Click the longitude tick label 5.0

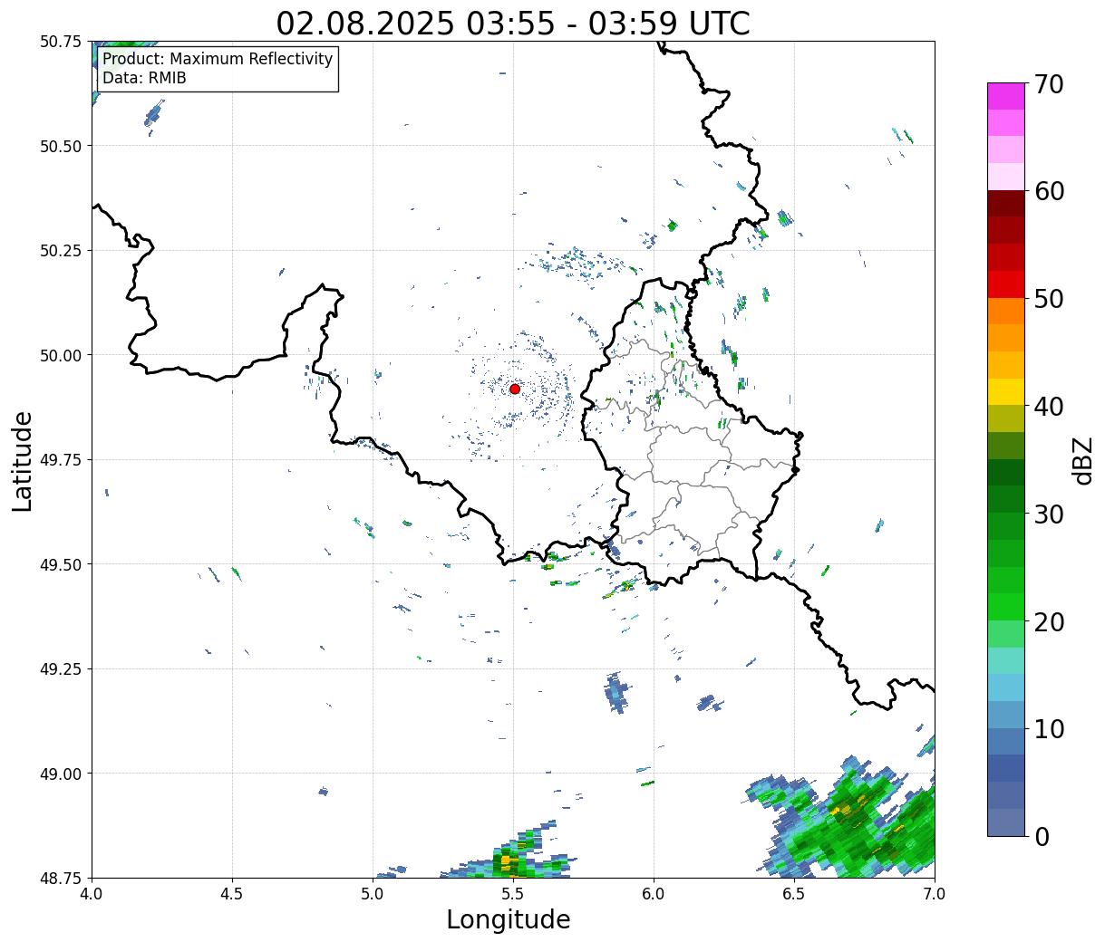click(x=373, y=894)
